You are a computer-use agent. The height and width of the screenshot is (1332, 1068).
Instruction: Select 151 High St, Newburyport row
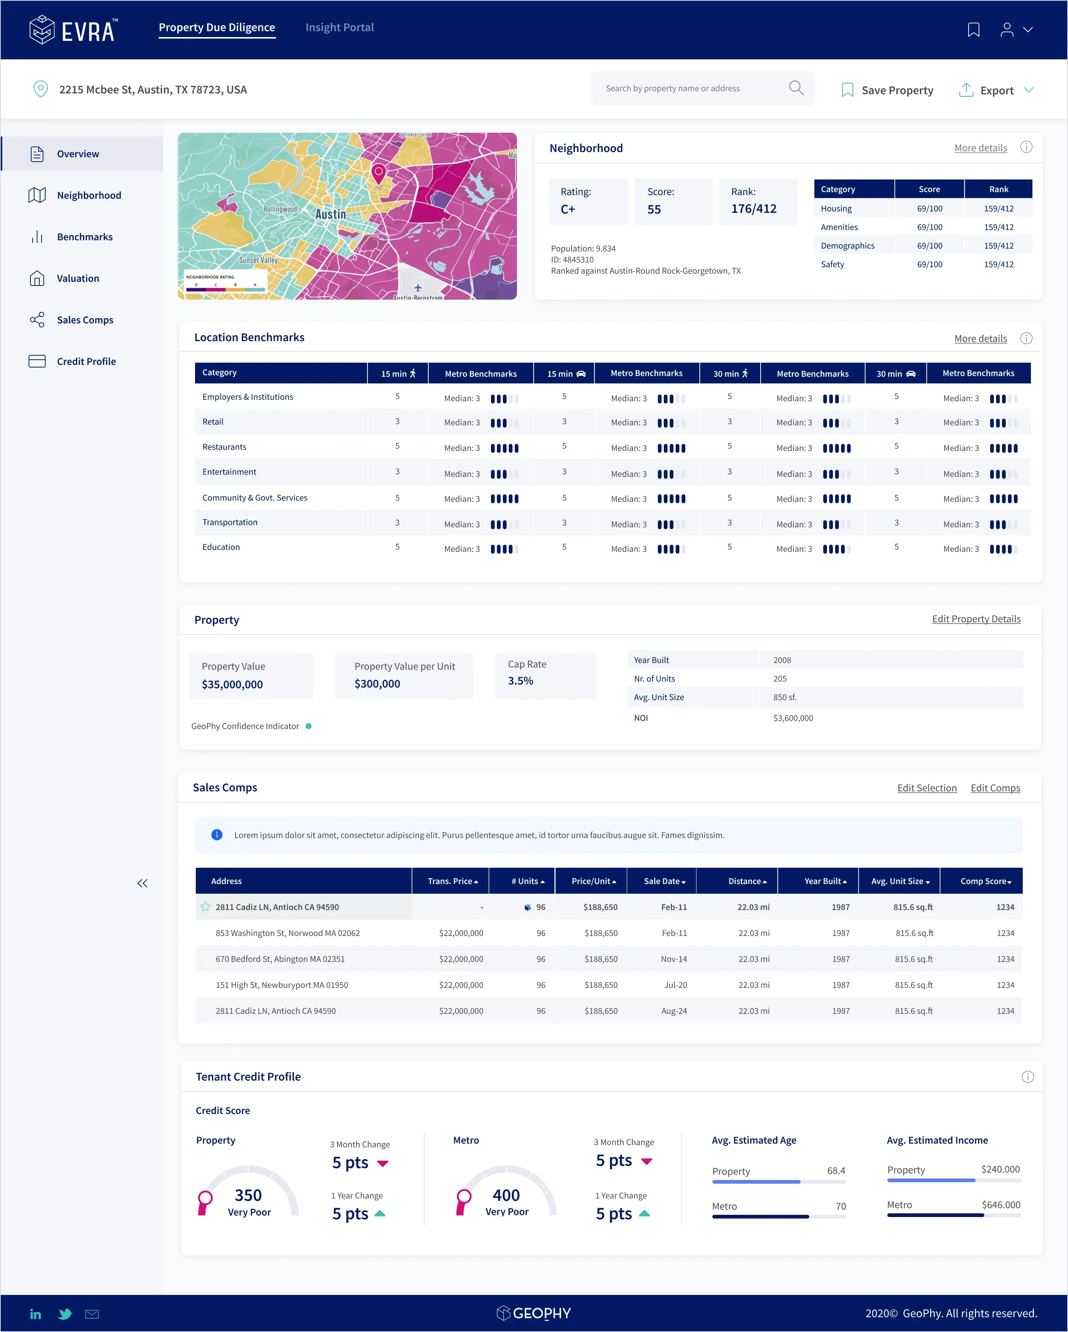(609, 985)
